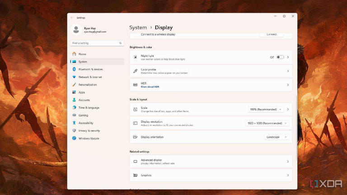Image resolution: width=347 pixels, height=195 pixels.
Task: Click the Network & internet Wi-Fi icon
Action: pos(74,77)
